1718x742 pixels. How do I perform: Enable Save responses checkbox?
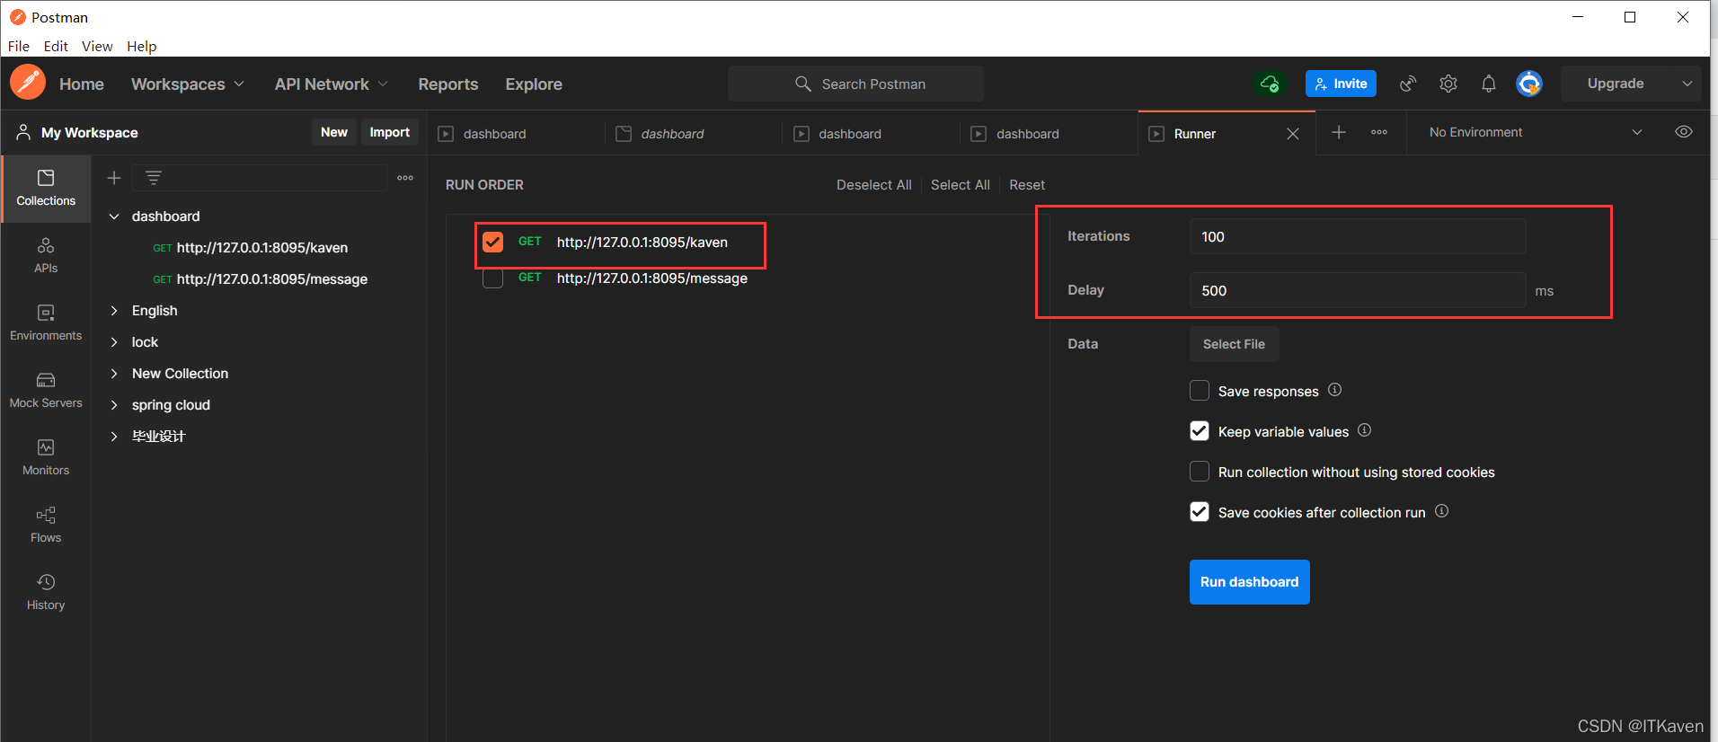pyautogui.click(x=1200, y=391)
